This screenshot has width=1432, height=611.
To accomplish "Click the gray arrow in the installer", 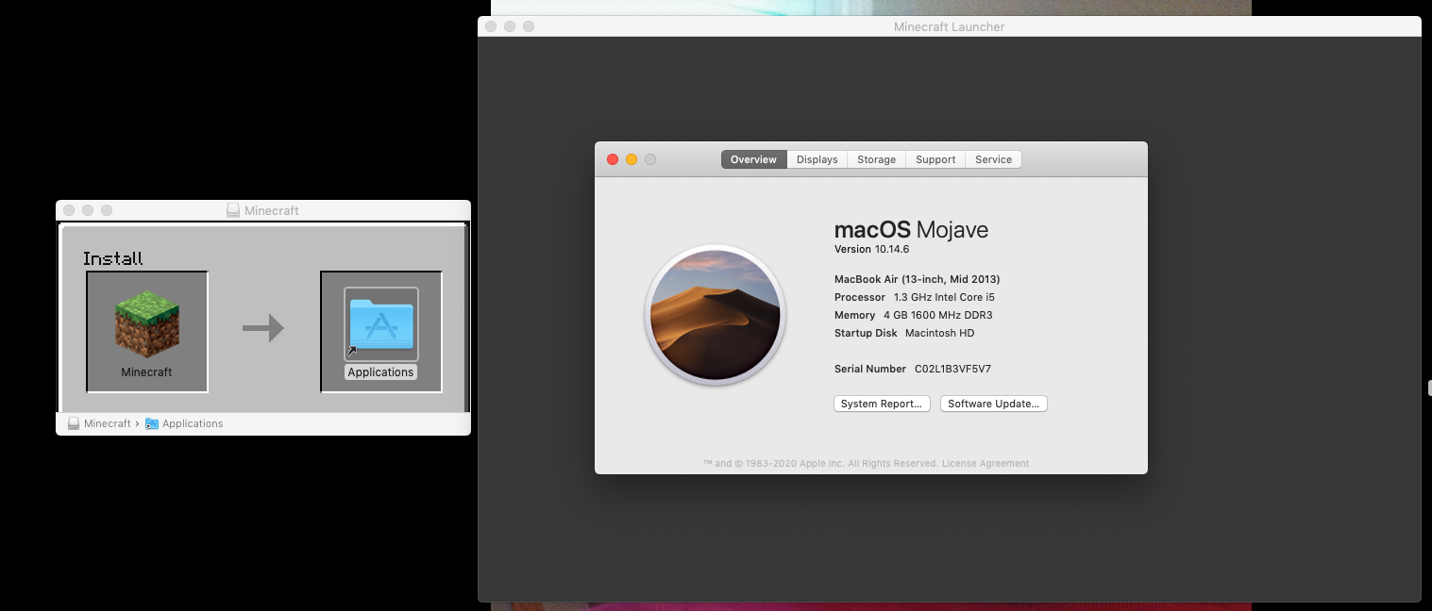I will tap(263, 328).
